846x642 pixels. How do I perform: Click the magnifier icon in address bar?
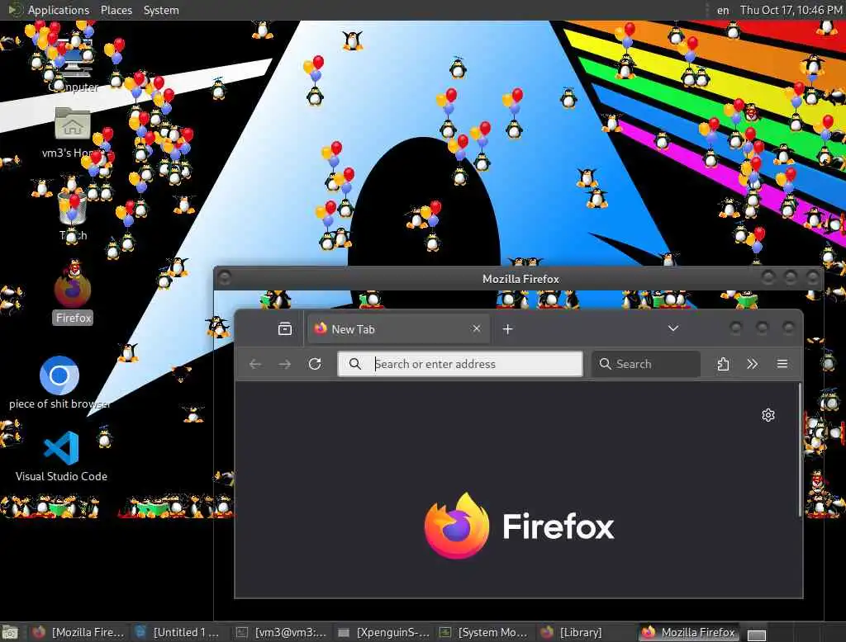tap(354, 364)
